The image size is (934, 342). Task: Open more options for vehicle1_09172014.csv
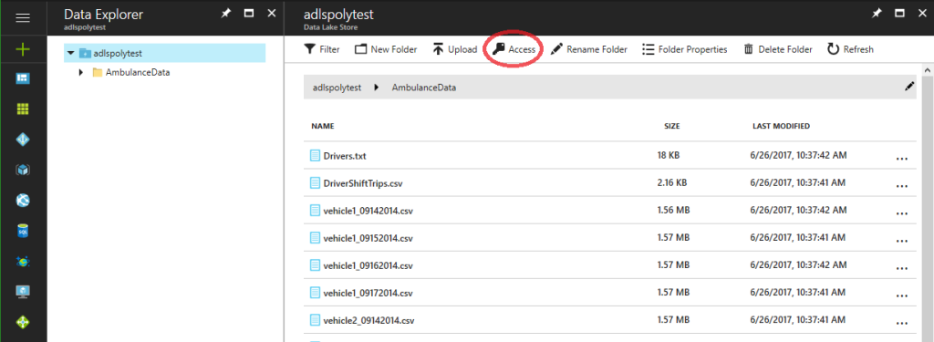pos(902,295)
